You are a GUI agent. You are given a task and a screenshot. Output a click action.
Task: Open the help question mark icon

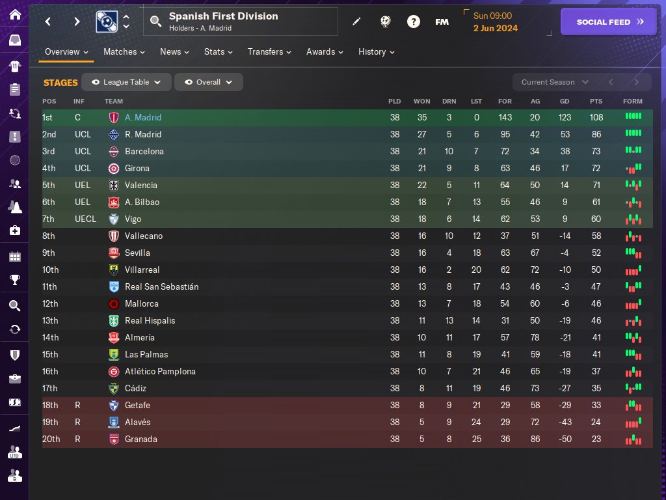413,21
